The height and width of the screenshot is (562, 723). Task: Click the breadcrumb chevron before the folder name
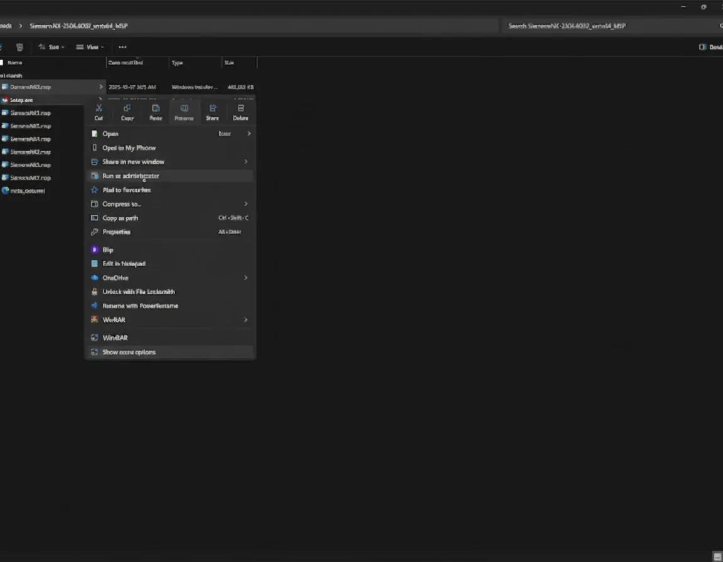[20, 26]
